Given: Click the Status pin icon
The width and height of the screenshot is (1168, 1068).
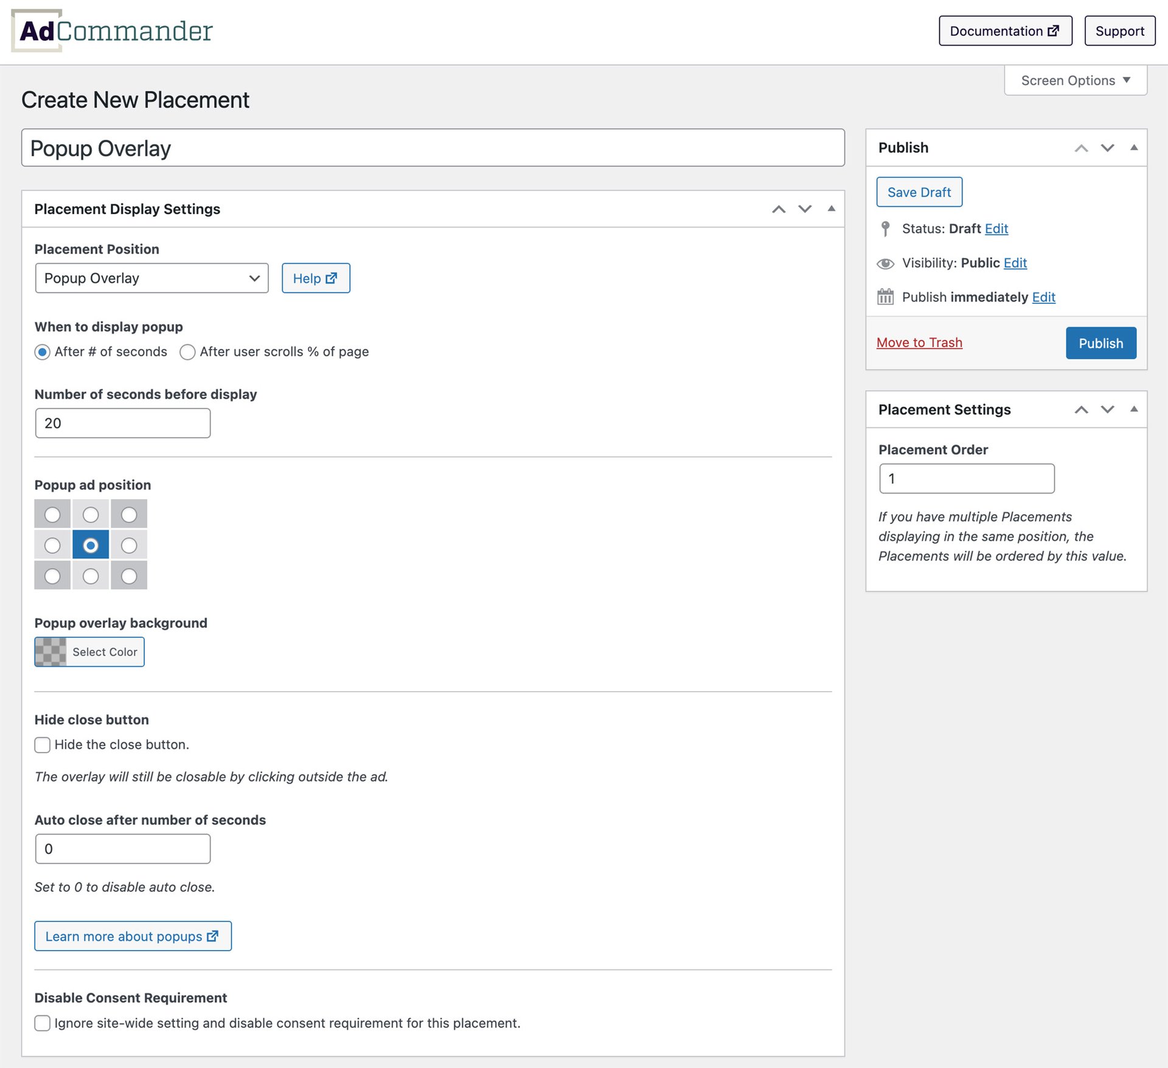Looking at the screenshot, I should point(885,229).
